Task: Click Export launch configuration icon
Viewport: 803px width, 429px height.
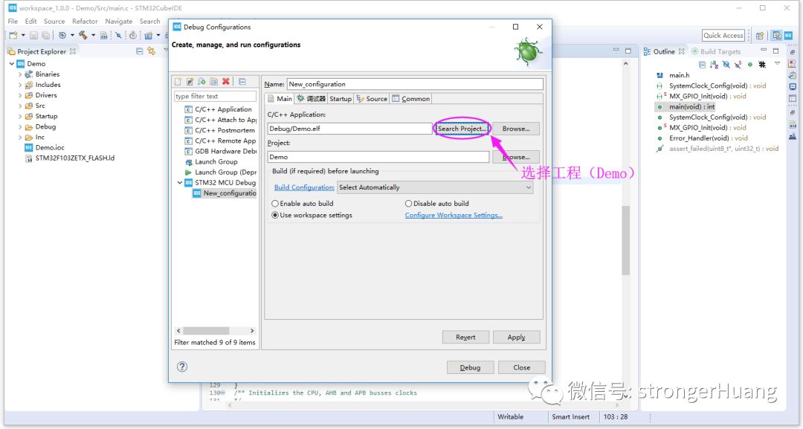Action: 201,81
